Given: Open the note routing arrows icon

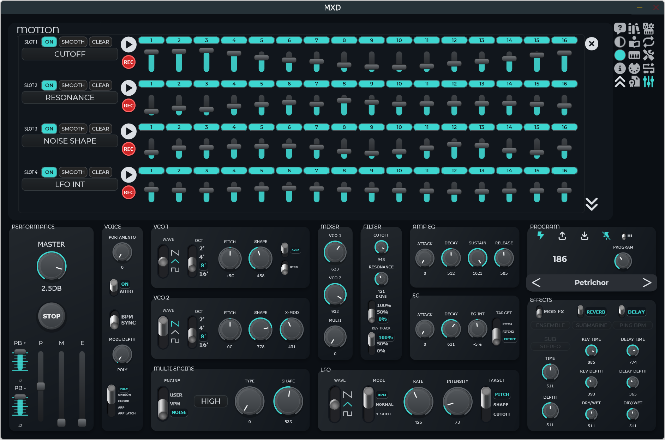Looking at the screenshot, I should (x=648, y=68).
